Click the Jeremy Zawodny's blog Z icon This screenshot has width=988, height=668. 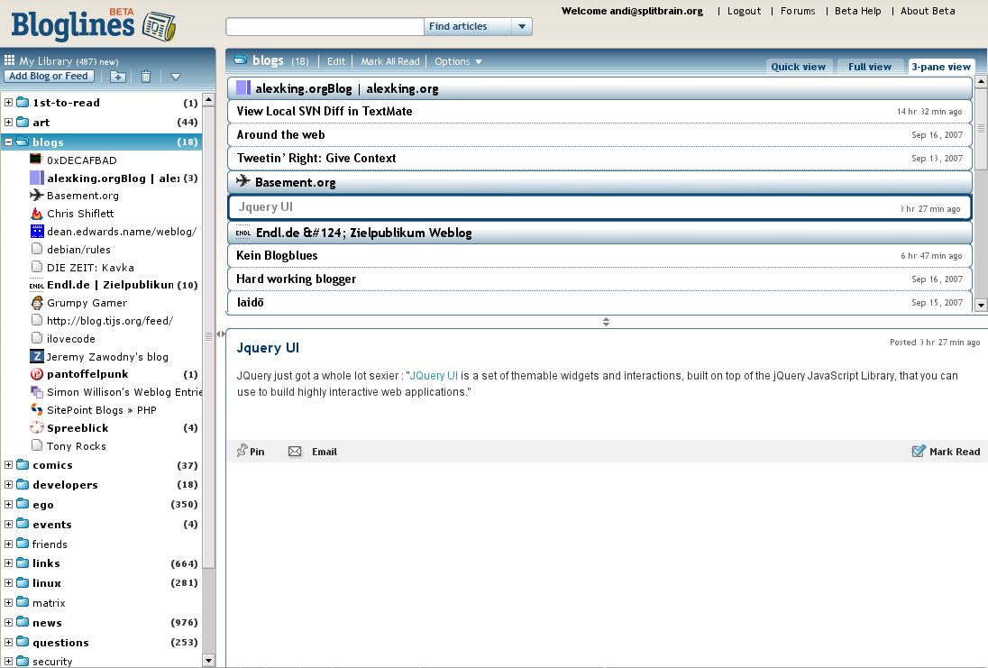tap(37, 356)
